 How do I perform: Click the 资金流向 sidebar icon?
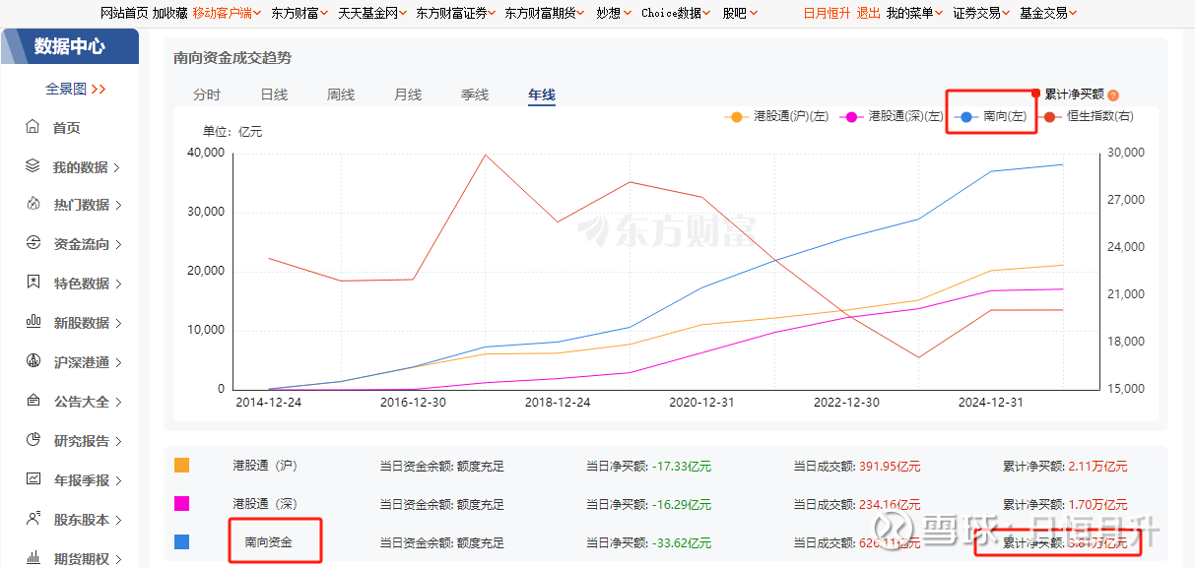[x=33, y=243]
